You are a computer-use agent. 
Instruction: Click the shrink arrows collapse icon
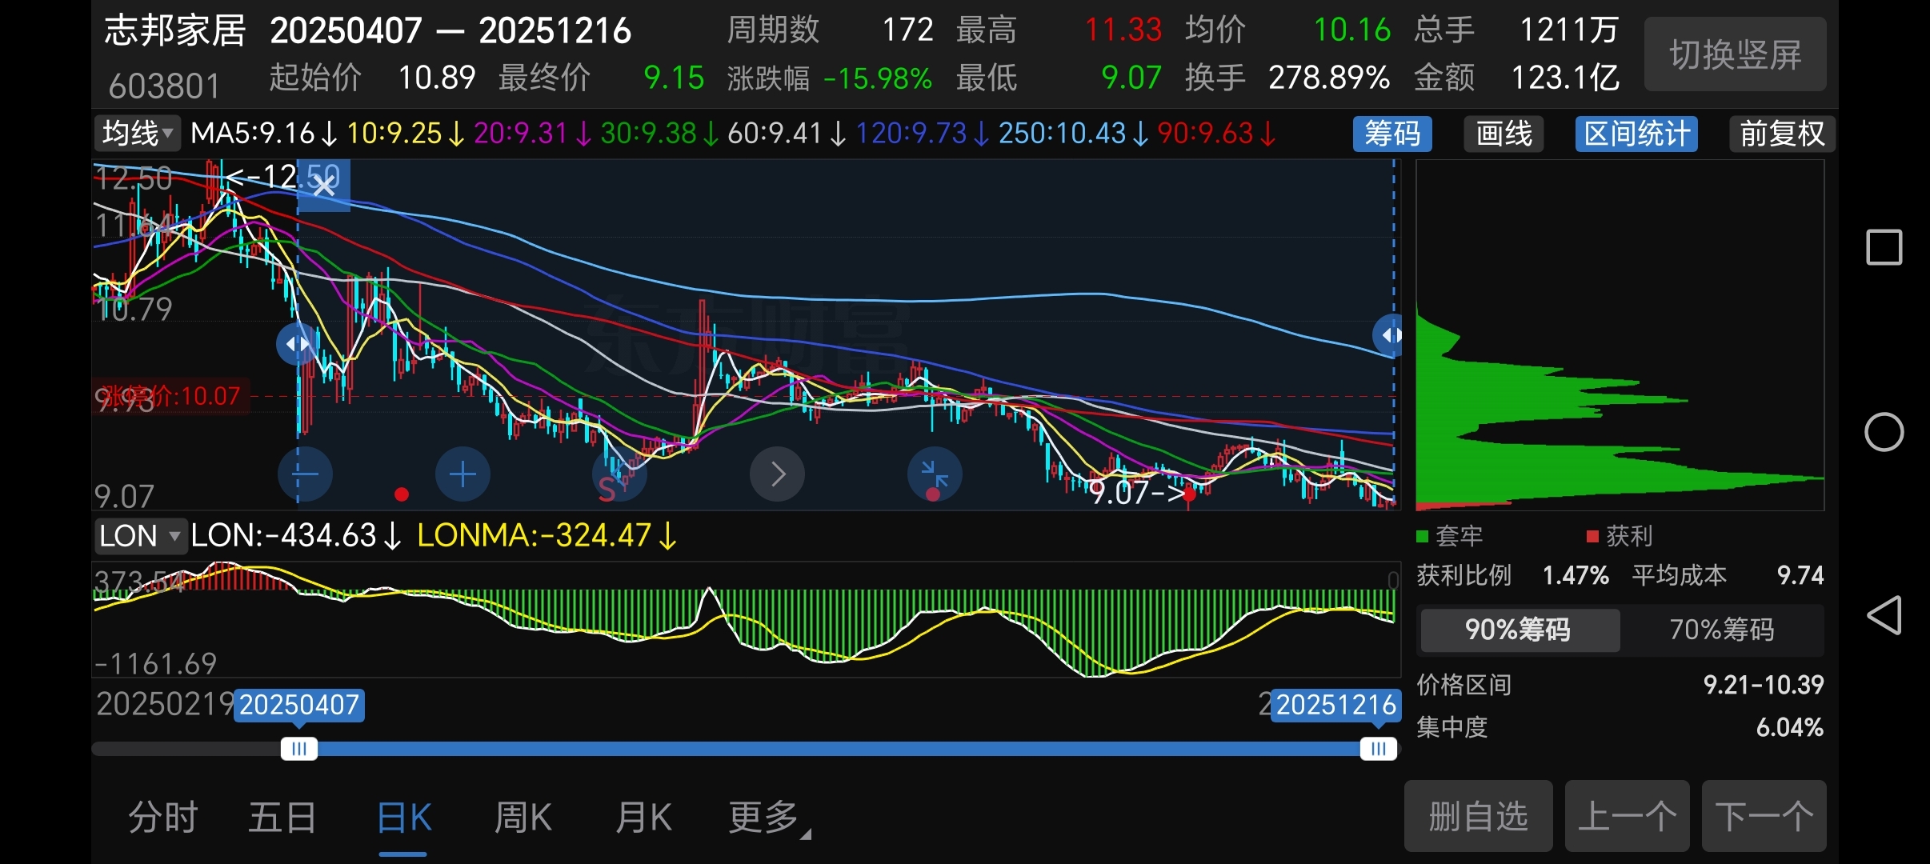pyautogui.click(x=934, y=474)
